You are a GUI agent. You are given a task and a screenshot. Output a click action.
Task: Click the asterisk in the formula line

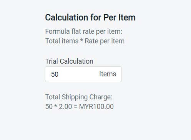tap(81, 40)
